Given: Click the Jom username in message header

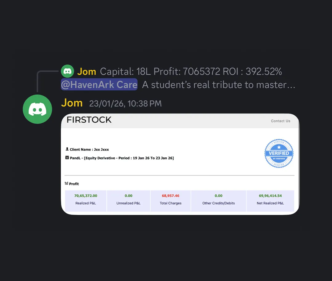Looking at the screenshot, I should [x=72, y=103].
